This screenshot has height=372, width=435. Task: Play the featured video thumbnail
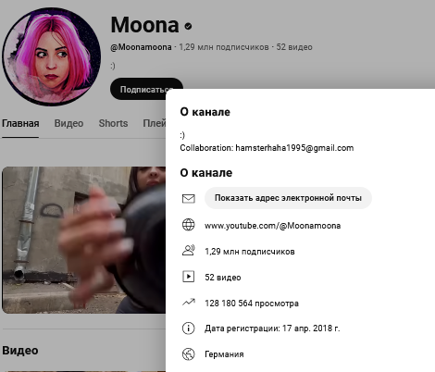click(84, 240)
